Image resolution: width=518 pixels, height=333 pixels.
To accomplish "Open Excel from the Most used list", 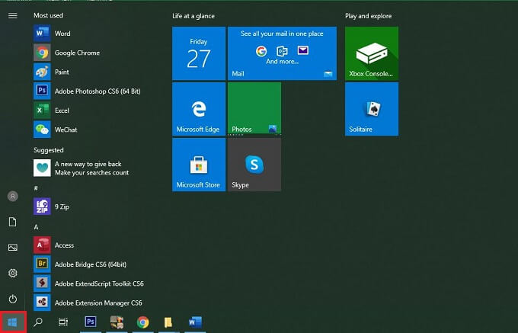I will coord(89,110).
